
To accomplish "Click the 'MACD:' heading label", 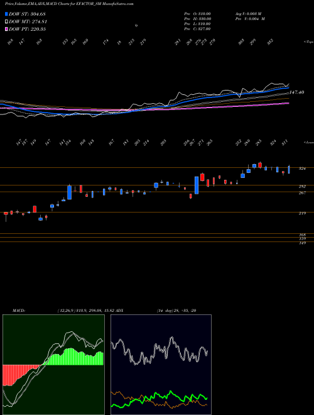I will pyautogui.click(x=19, y=311).
